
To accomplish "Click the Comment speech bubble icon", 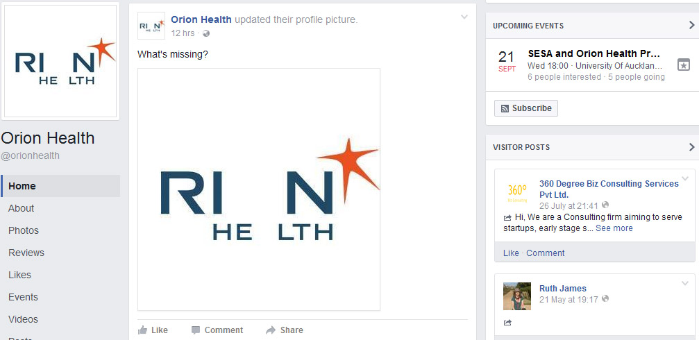I will tap(195, 330).
